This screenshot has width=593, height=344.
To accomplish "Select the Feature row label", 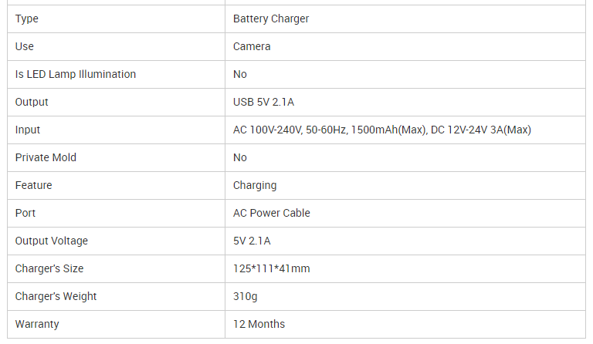I will tap(33, 185).
